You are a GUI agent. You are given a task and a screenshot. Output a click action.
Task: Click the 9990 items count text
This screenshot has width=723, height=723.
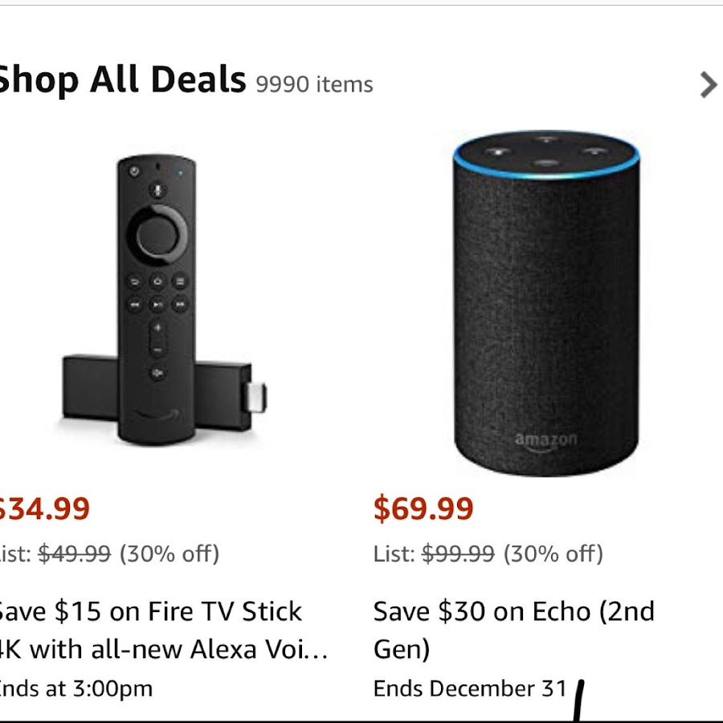[314, 84]
